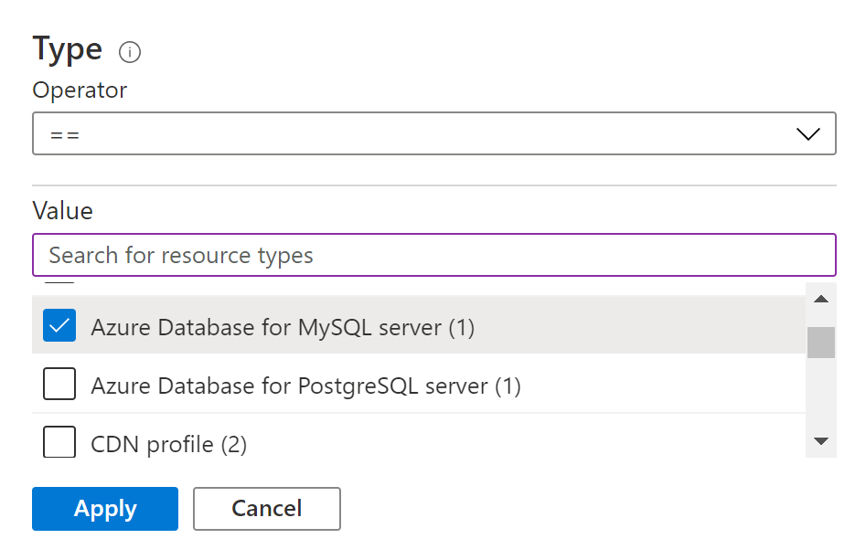Uncheck Azure Database for MySQL server checkbox
This screenshot has height=560, width=866.
pos(60,326)
